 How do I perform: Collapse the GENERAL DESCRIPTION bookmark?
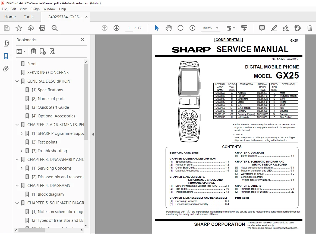click(17, 81)
